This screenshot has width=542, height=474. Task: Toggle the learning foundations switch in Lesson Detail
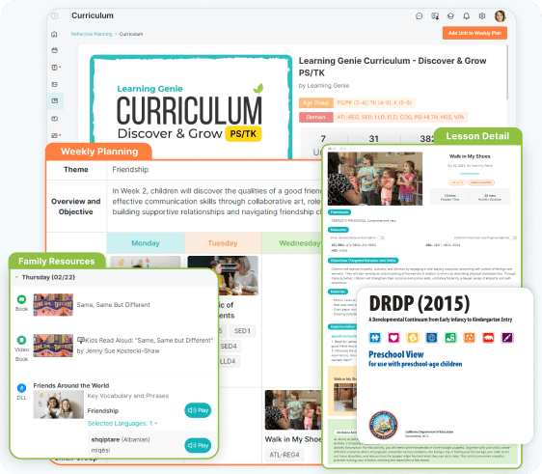click(x=514, y=237)
